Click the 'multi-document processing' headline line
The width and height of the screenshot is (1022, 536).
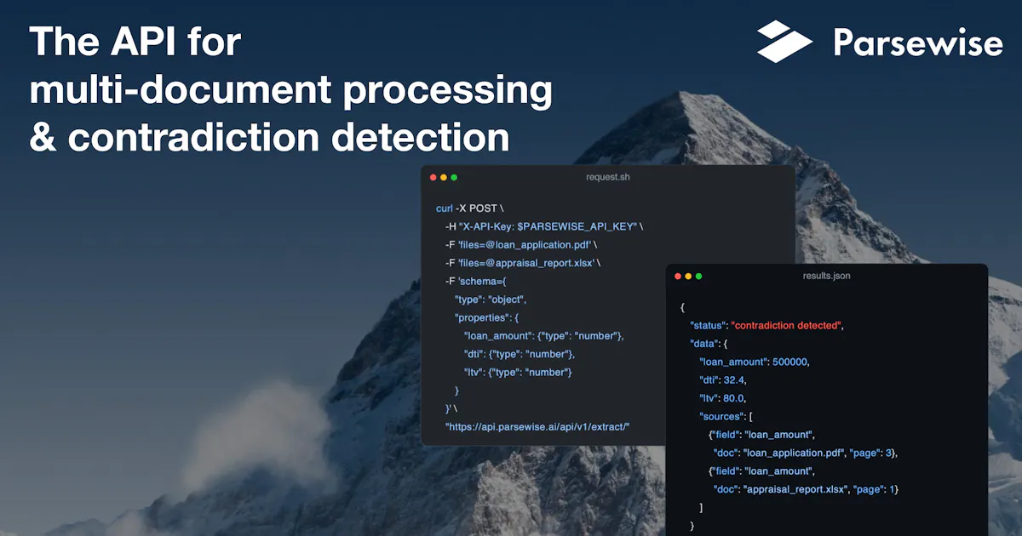(290, 90)
